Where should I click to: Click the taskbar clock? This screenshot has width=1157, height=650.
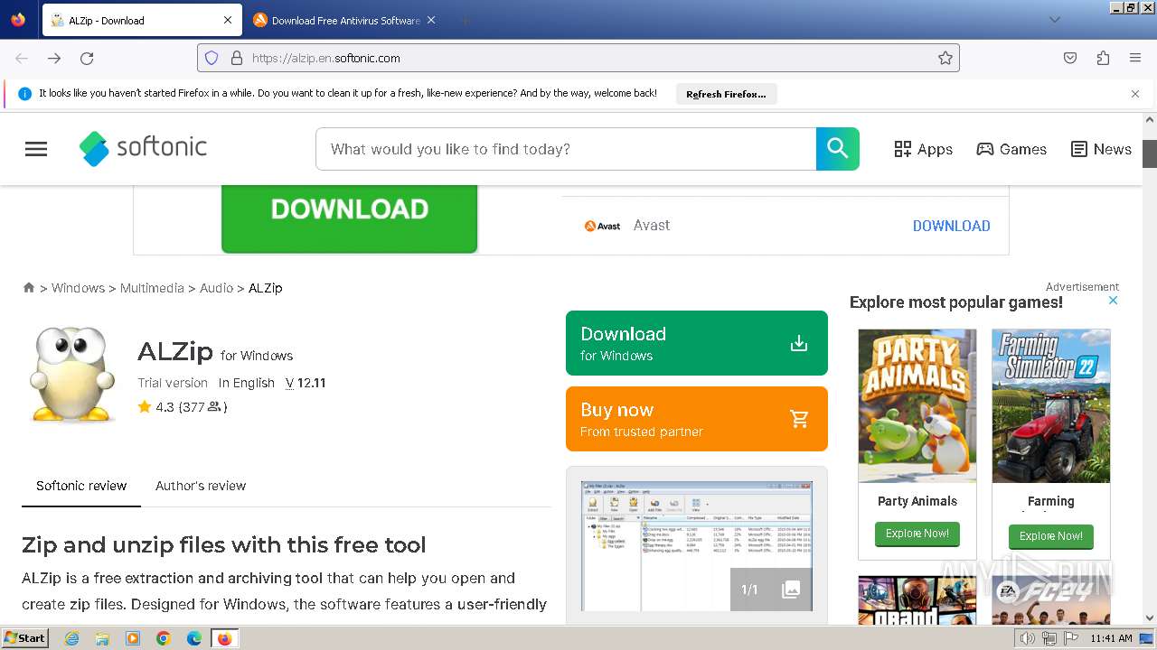coord(1111,638)
